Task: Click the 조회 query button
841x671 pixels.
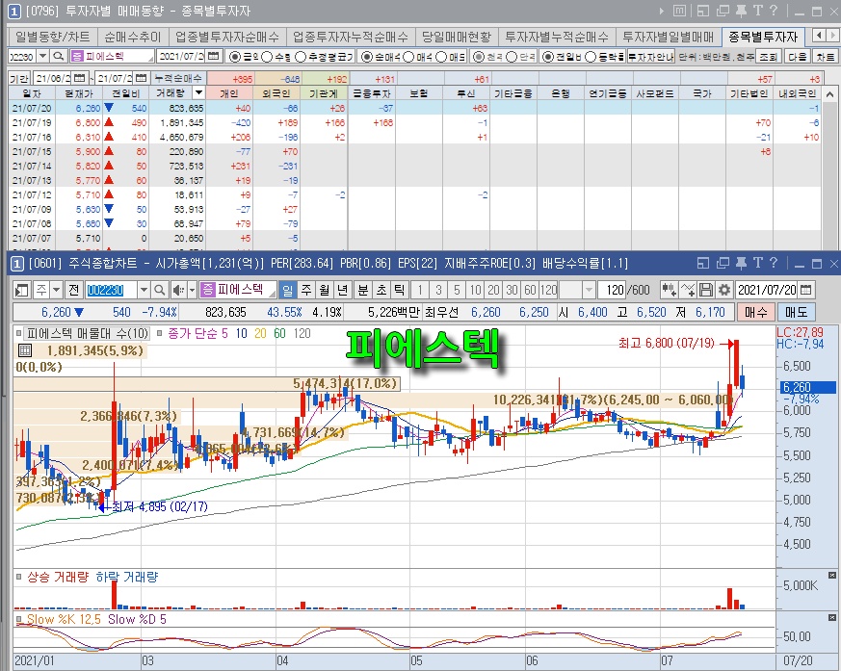Action: pos(769,56)
